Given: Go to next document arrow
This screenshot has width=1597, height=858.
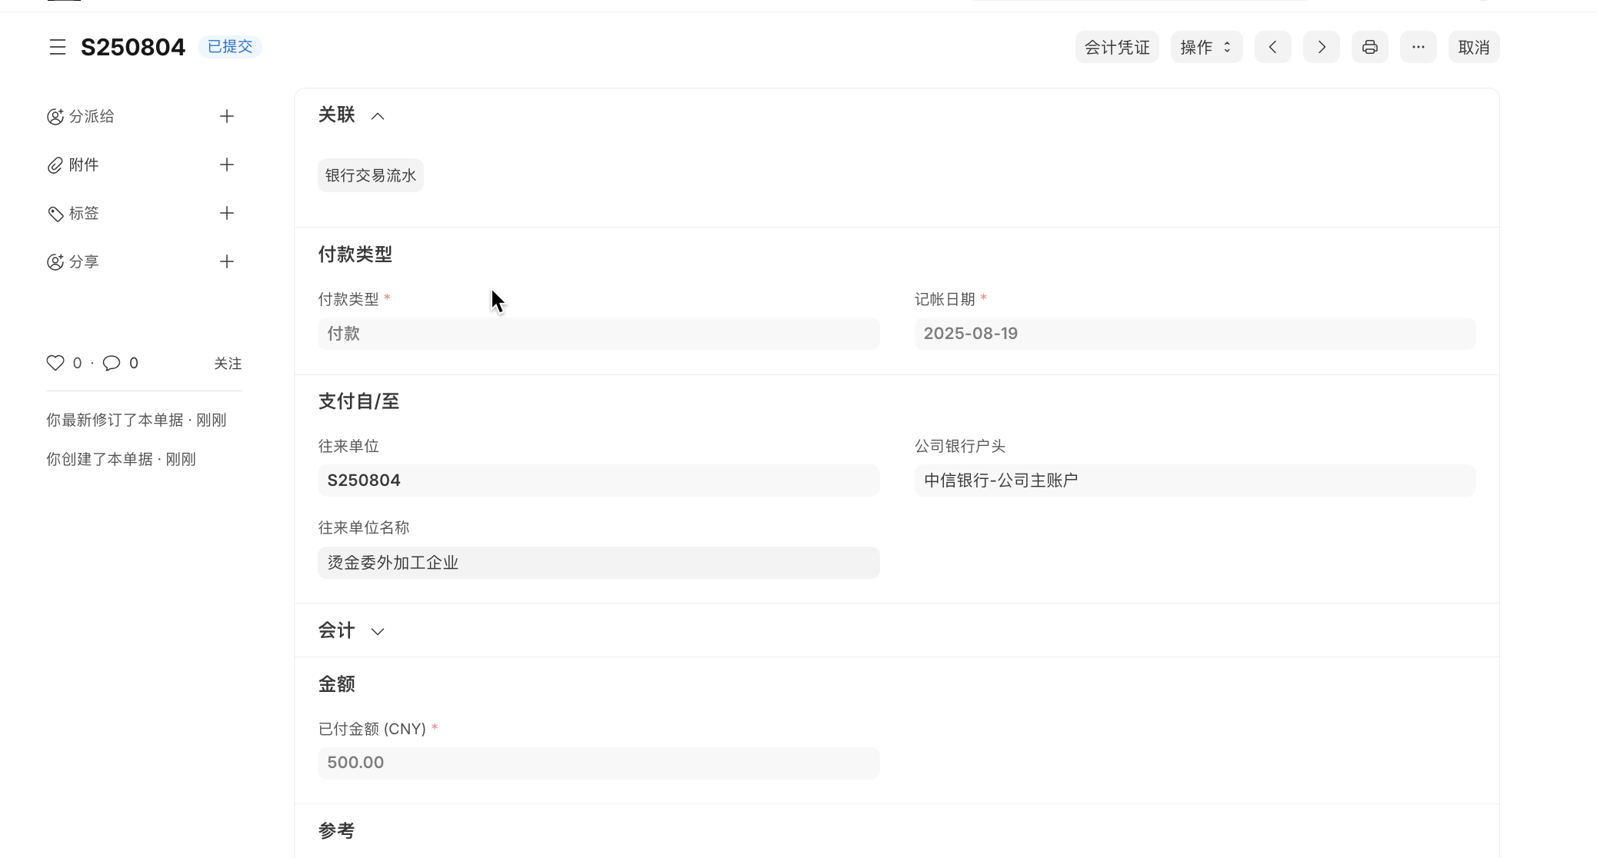Looking at the screenshot, I should pyautogui.click(x=1321, y=47).
